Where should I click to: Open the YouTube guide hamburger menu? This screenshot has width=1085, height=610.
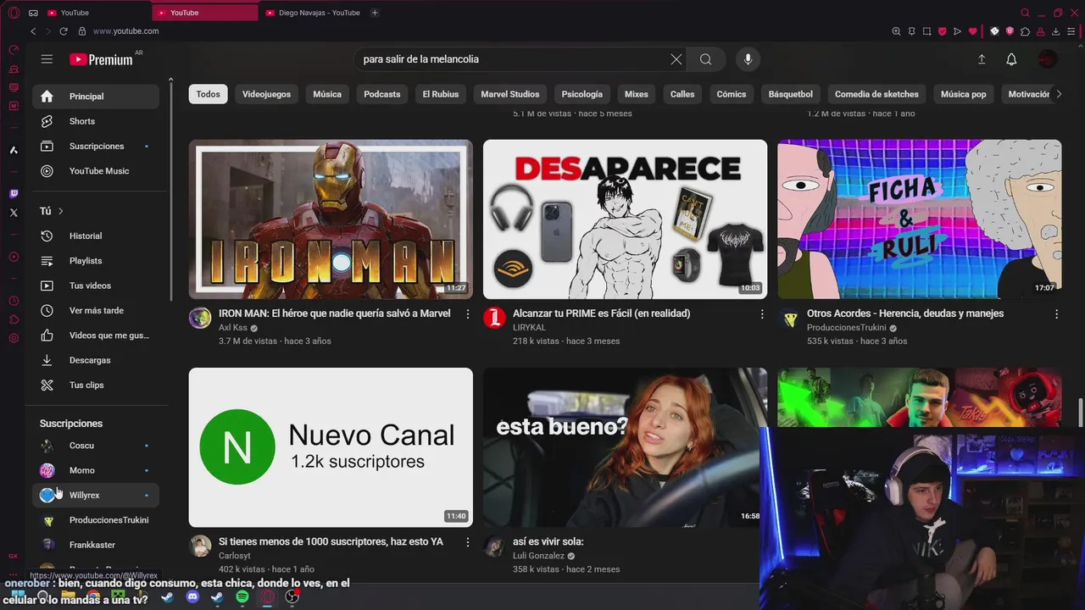click(x=47, y=59)
